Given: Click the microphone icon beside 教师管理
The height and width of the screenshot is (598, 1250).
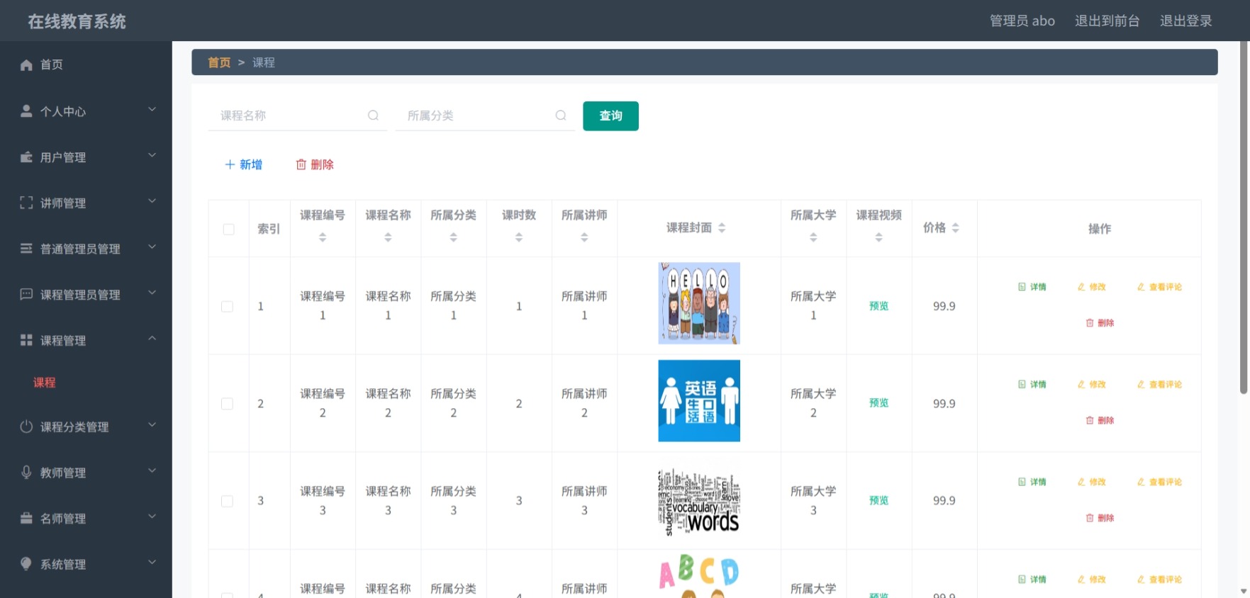Looking at the screenshot, I should [x=26, y=473].
